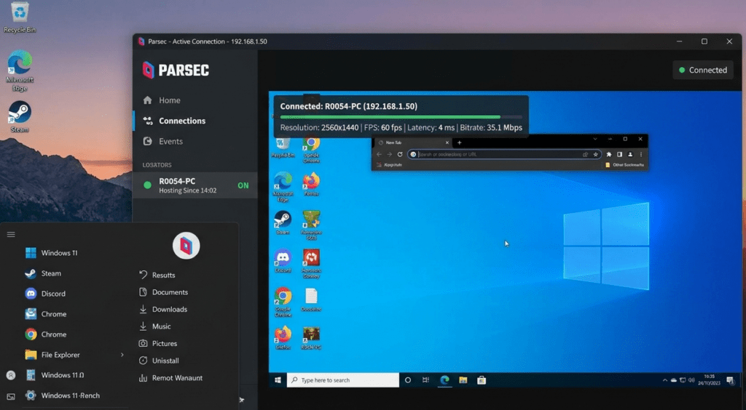
Task: Open Documents folder in Start menu
Action: click(x=163, y=292)
